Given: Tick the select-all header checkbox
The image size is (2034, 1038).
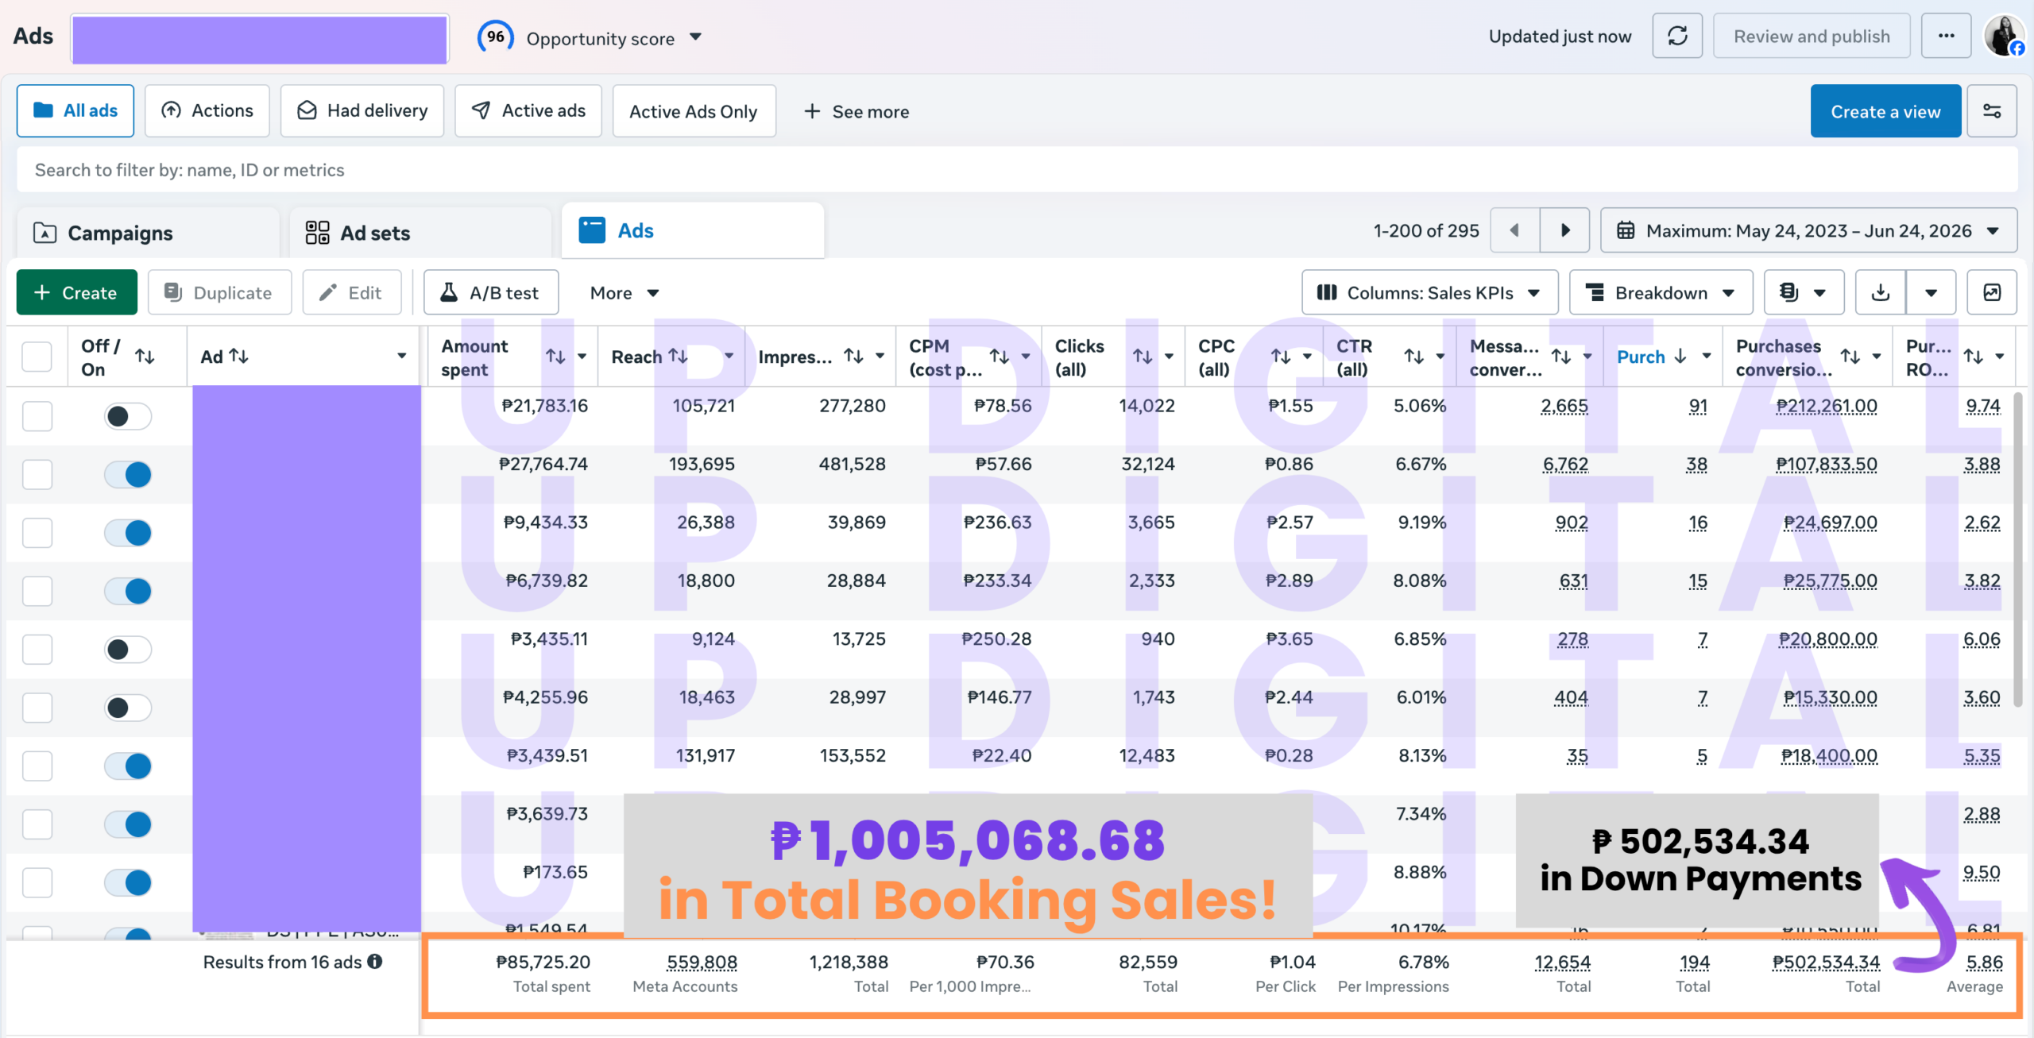Looking at the screenshot, I should [37, 357].
